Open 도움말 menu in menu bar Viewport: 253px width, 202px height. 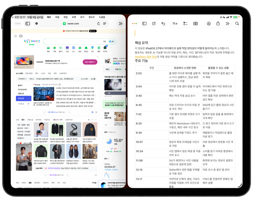102,17
